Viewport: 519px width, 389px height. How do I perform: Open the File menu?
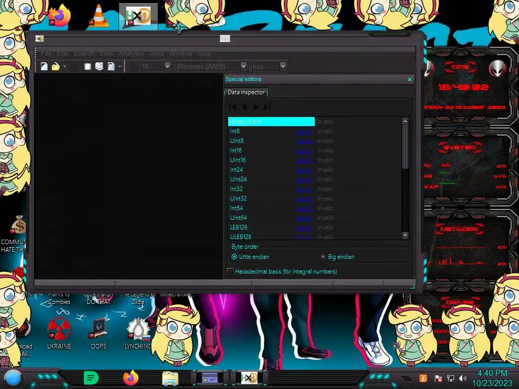[46, 54]
